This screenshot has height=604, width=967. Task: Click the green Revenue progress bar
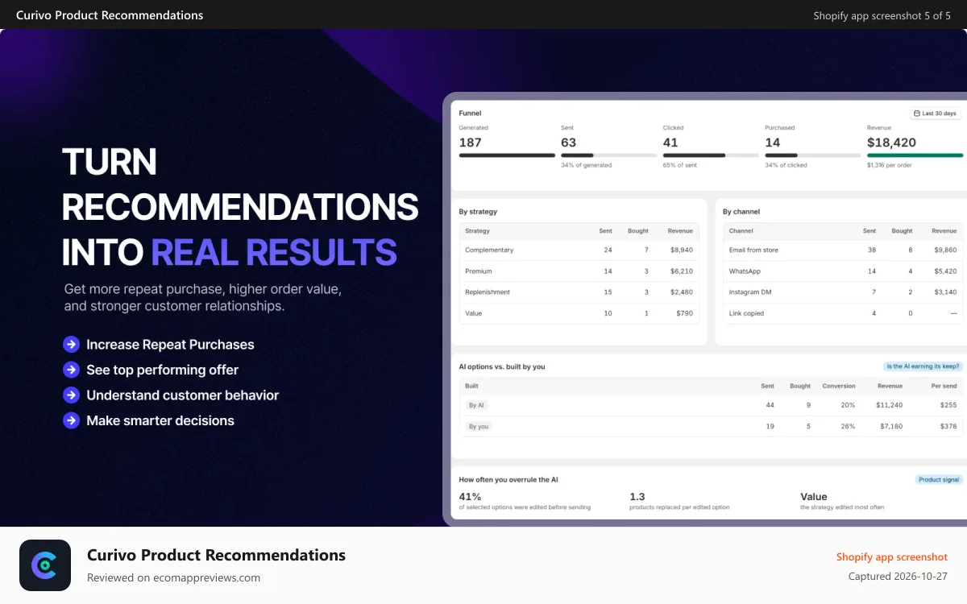coord(915,155)
